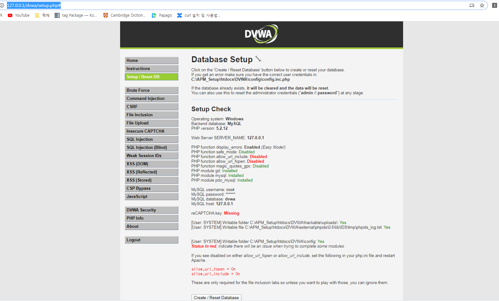The height and width of the screenshot is (301, 499).
Task: Click Create / Reset Database button
Action: (216, 298)
